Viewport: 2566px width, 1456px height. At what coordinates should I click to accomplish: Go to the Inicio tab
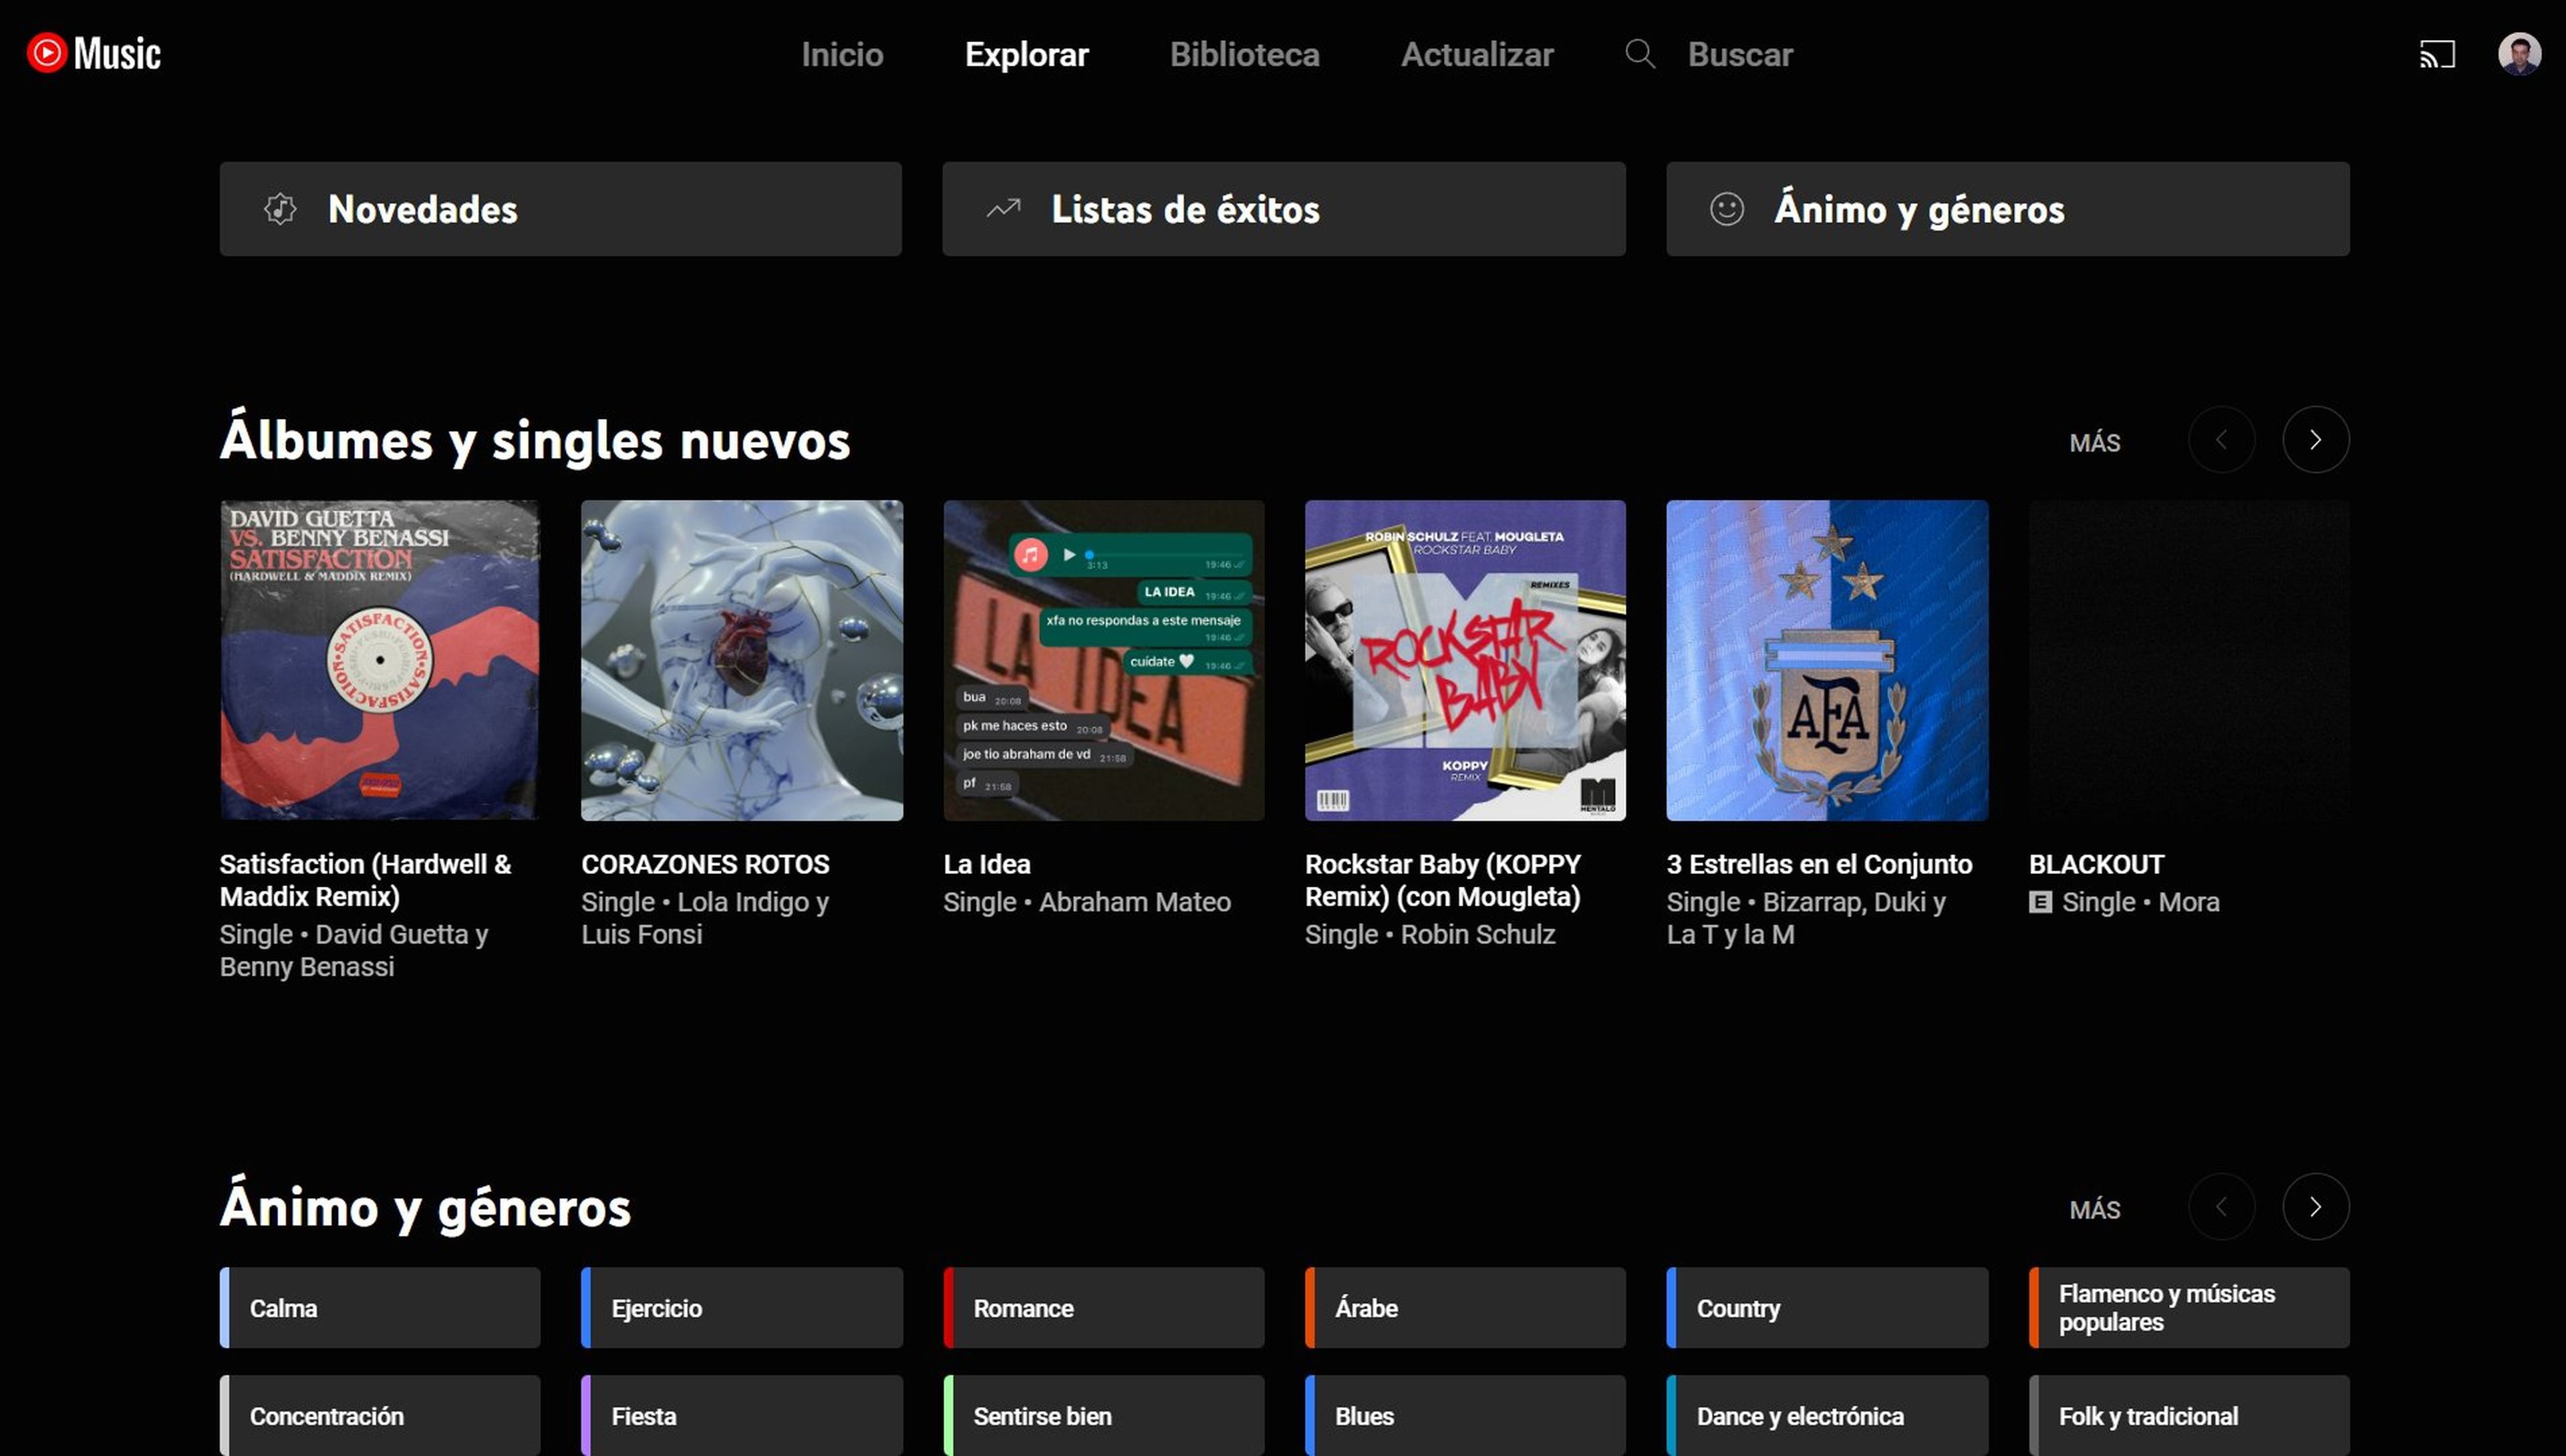(842, 54)
